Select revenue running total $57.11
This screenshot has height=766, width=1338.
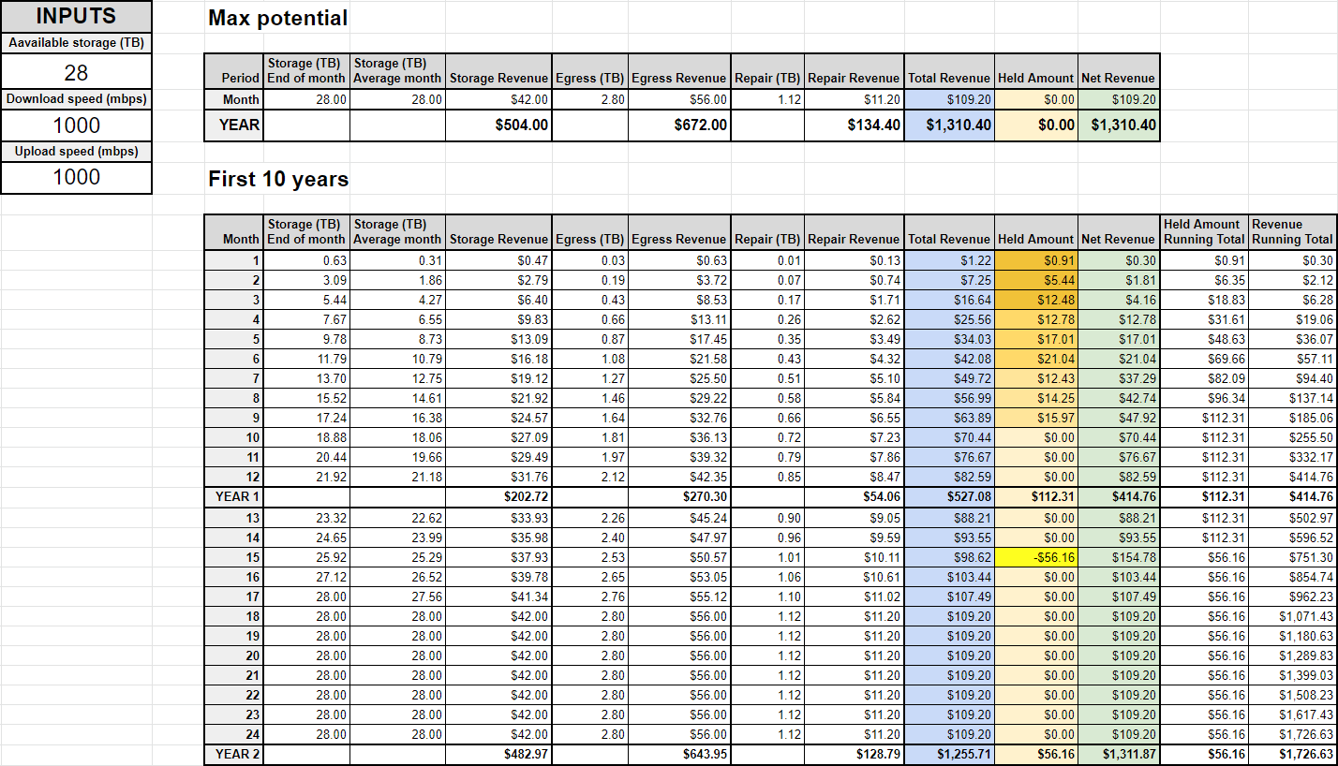[x=1292, y=359]
